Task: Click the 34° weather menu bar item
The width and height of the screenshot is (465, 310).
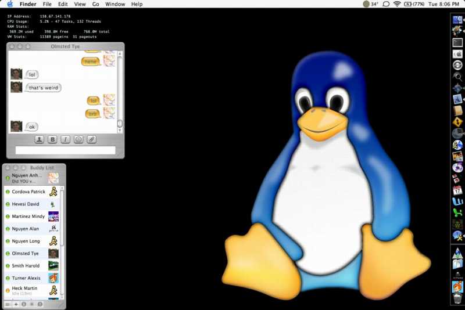Action: 371,4
